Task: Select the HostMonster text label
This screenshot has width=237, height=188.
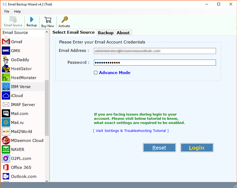Action: [x=24, y=77]
